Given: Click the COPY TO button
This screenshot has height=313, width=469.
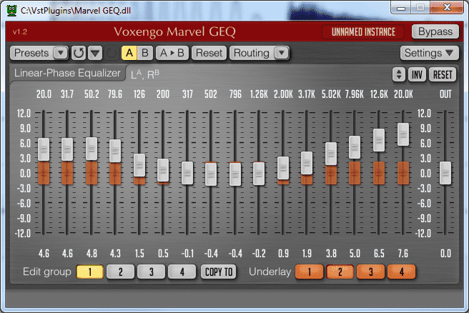Looking at the screenshot, I should pos(218,272).
